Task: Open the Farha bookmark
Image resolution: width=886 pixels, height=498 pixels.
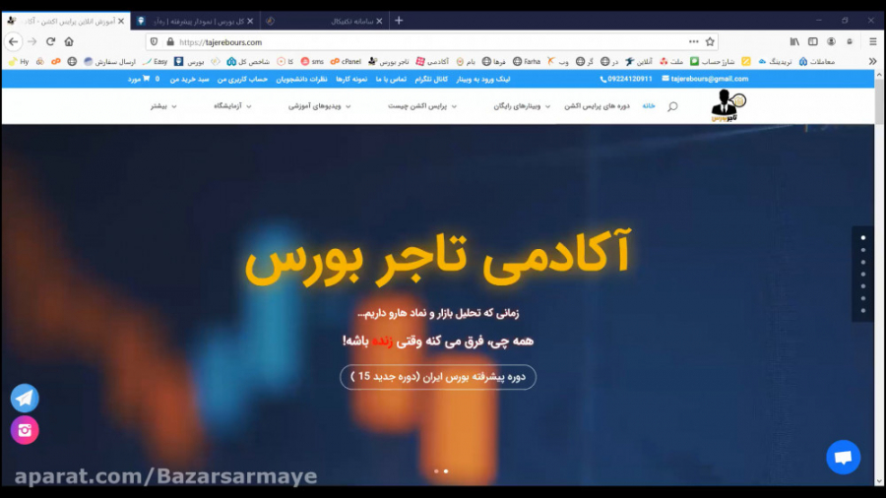Action: [527, 62]
